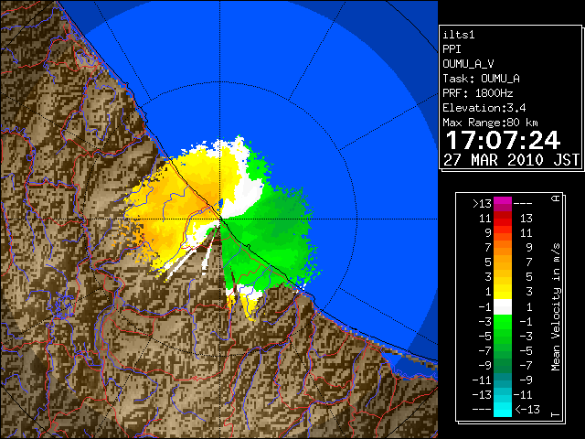Click the 'A' marker atop the legend
This screenshot has width=585, height=439.
pyautogui.click(x=556, y=198)
